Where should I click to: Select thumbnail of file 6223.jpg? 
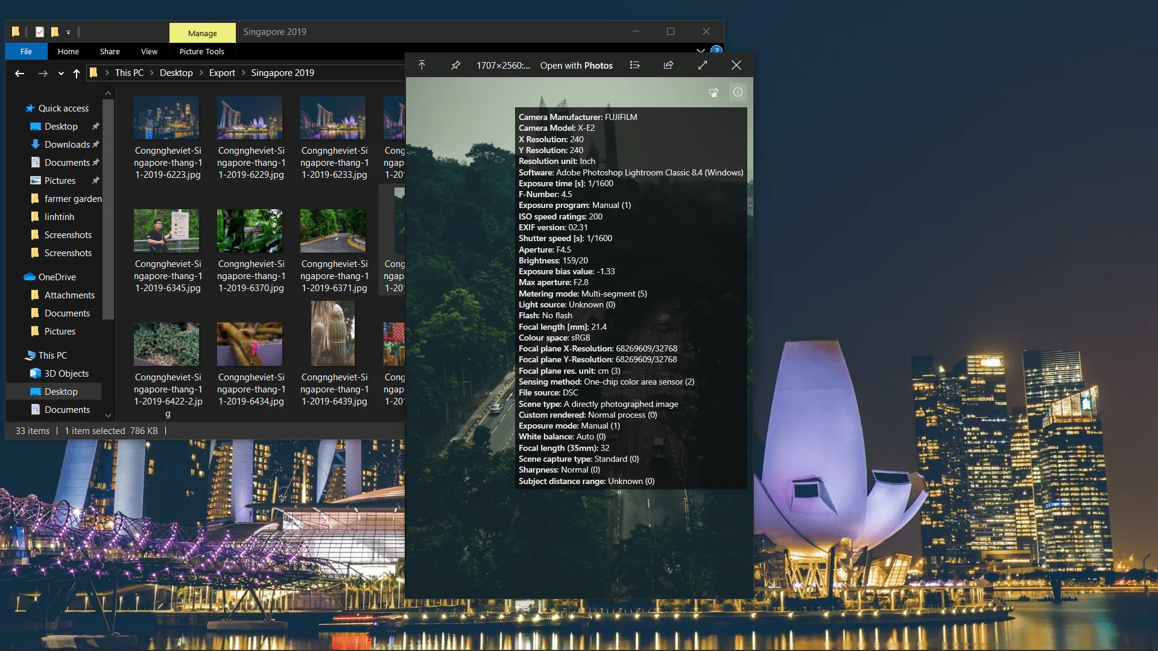tap(166, 118)
